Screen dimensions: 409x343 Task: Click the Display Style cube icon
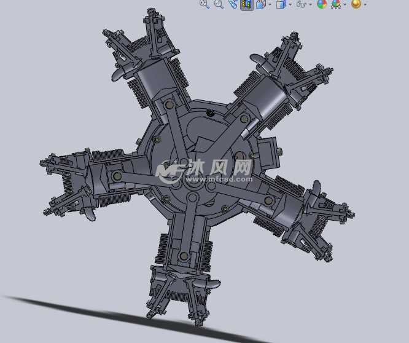(281, 4)
